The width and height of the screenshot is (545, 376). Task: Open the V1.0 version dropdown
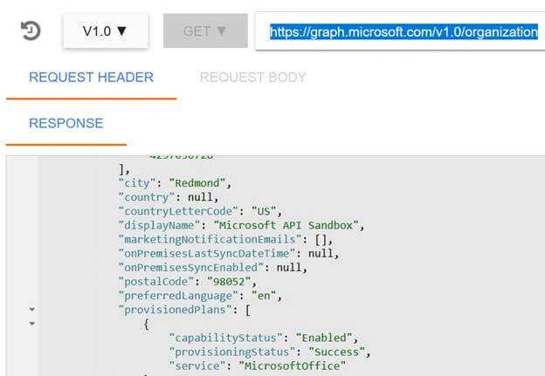106,31
